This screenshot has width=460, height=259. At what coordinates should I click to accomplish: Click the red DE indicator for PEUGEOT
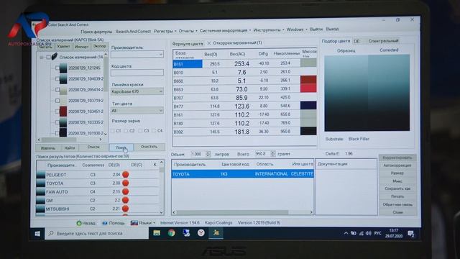(x=126, y=174)
